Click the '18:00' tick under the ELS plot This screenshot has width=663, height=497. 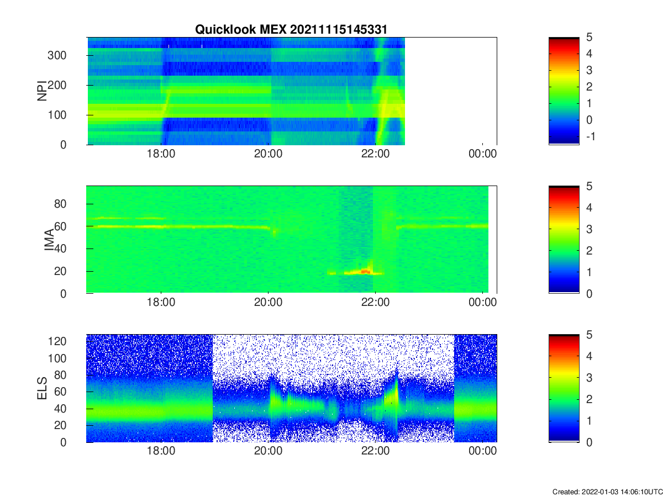[161, 451]
